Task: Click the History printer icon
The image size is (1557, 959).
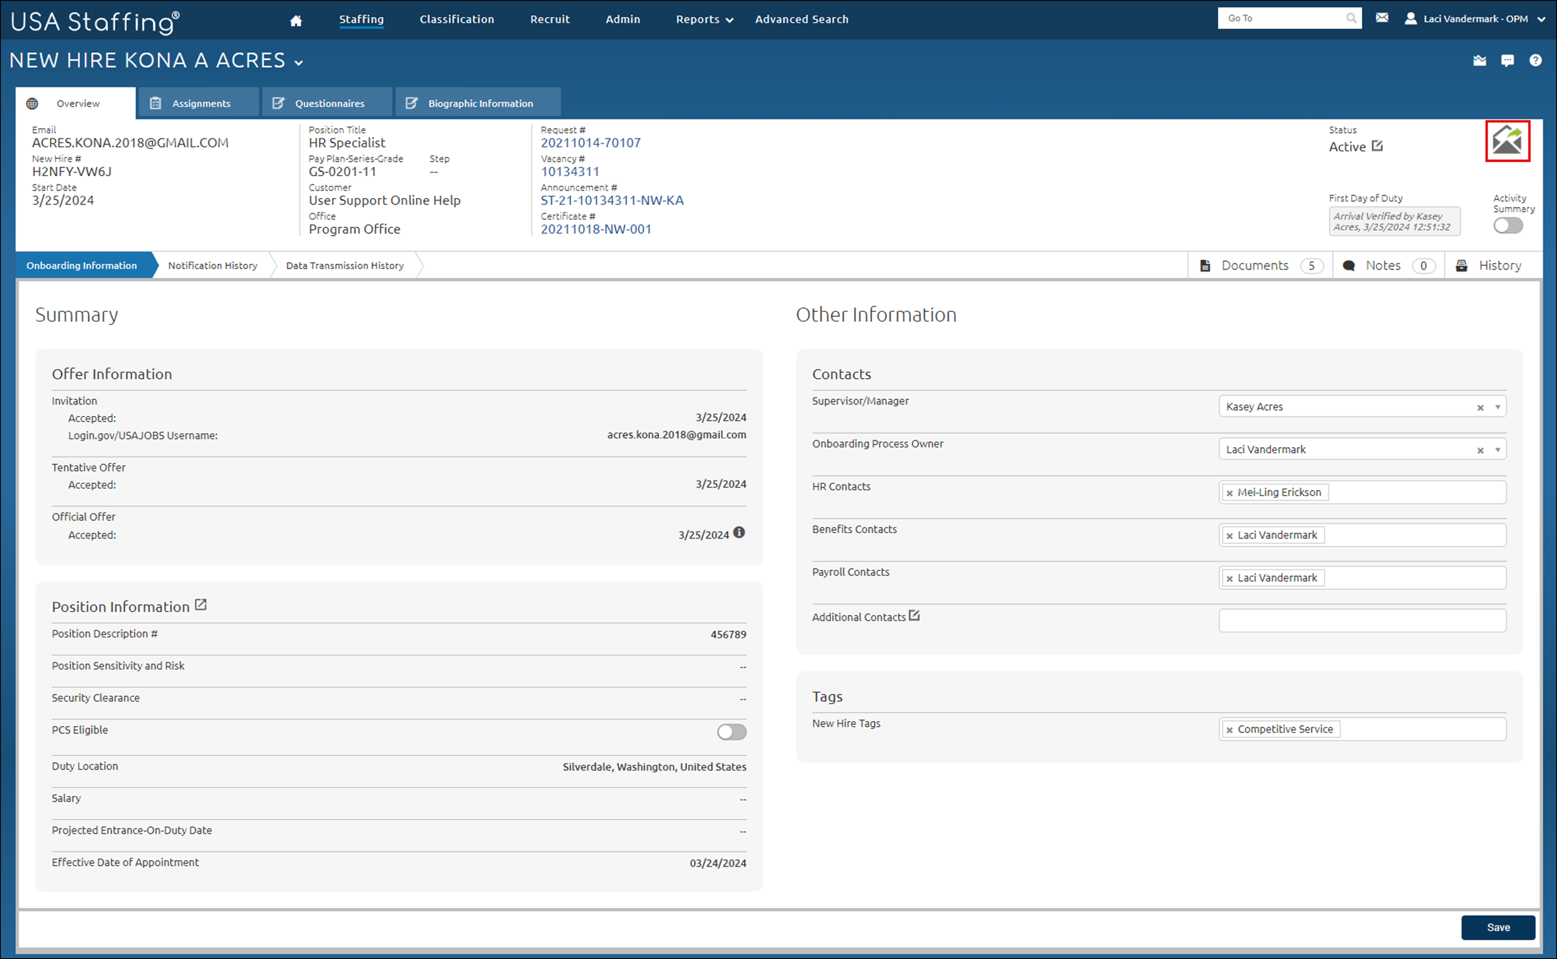Action: coord(1462,265)
